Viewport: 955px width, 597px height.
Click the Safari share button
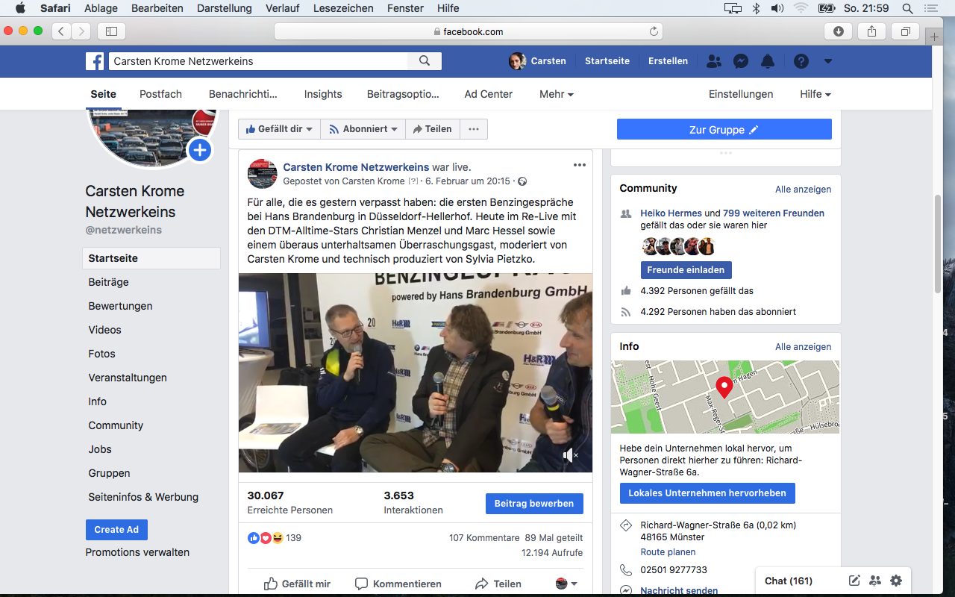[x=871, y=31]
